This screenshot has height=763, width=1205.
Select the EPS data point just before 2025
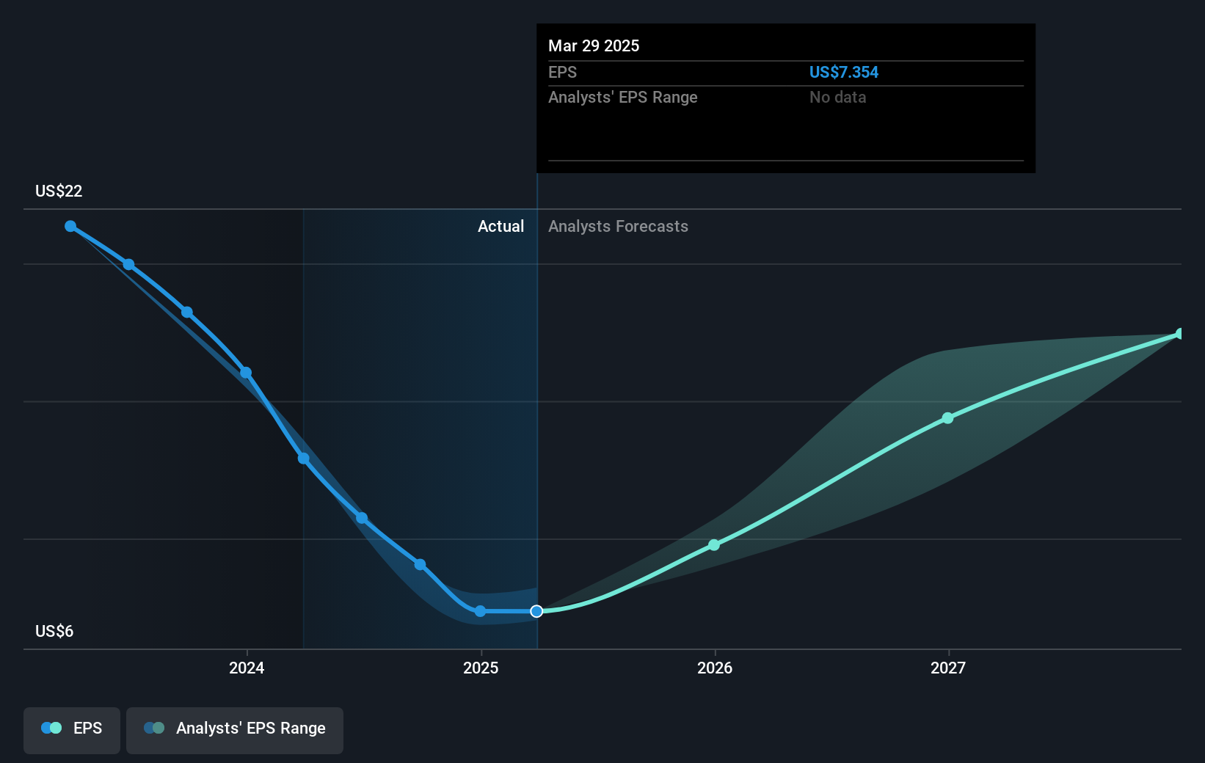420,564
